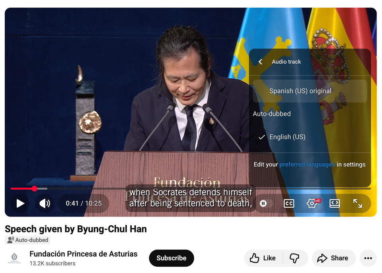Share the video
382x273 pixels.
[333, 258]
